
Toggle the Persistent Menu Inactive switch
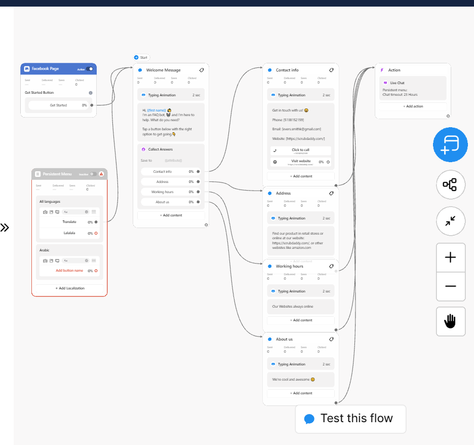tap(93, 174)
